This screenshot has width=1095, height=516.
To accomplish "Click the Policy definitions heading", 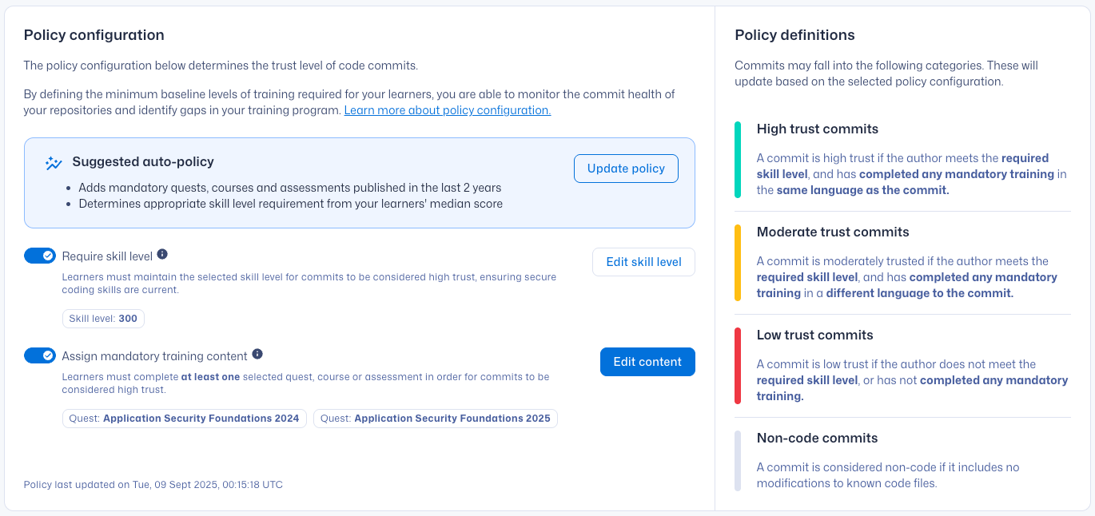I will click(x=794, y=35).
